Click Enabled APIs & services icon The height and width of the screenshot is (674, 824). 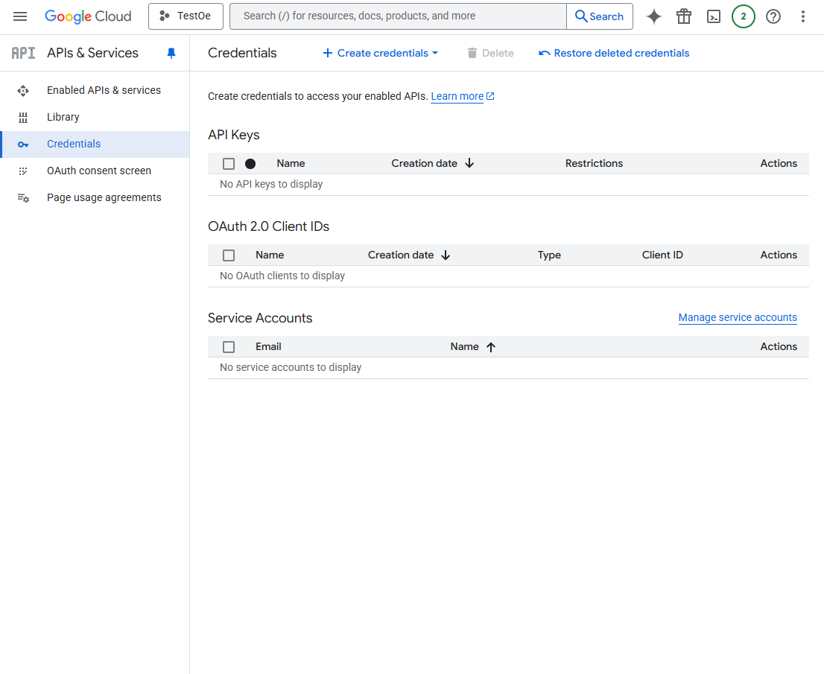tap(23, 91)
